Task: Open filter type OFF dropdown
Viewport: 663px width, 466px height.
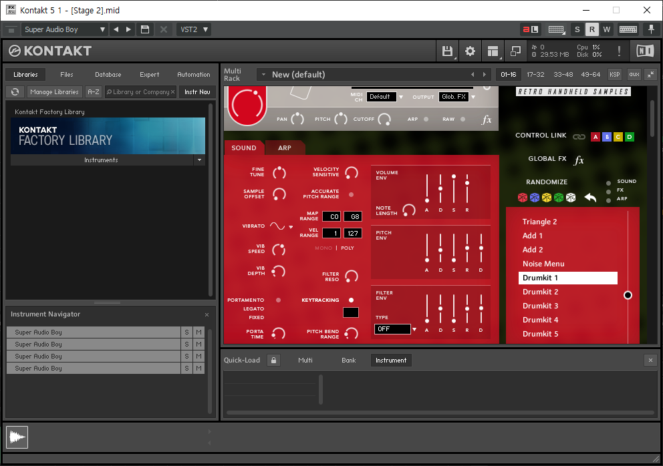Action: click(414, 329)
